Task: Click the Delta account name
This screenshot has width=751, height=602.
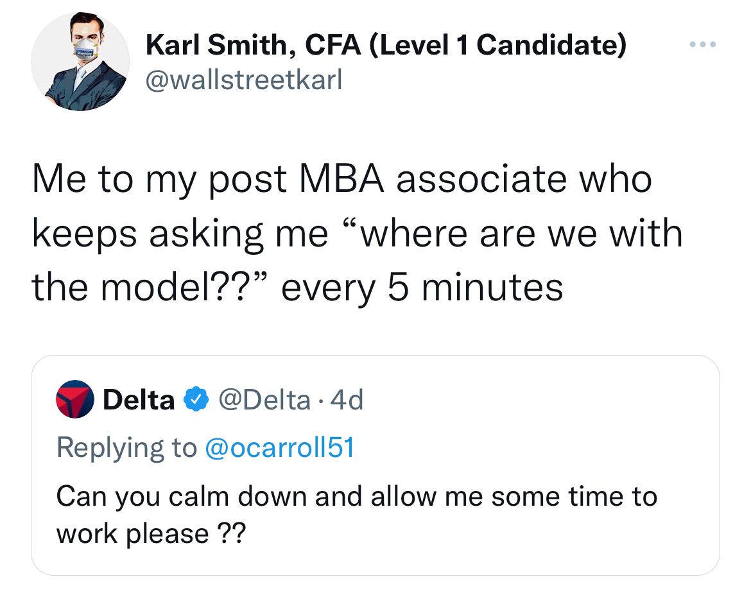Action: click(139, 400)
